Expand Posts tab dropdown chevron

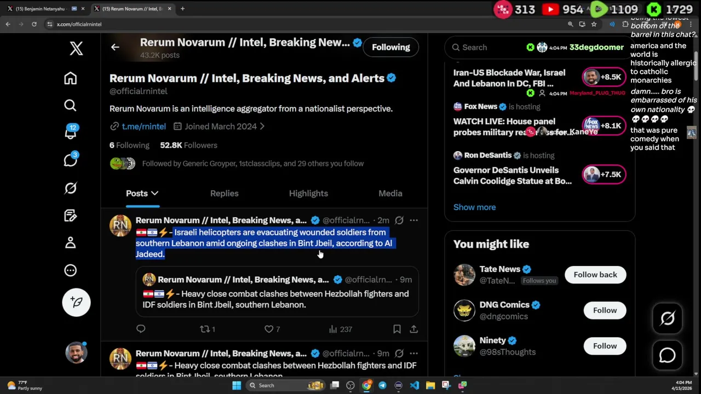click(x=154, y=193)
